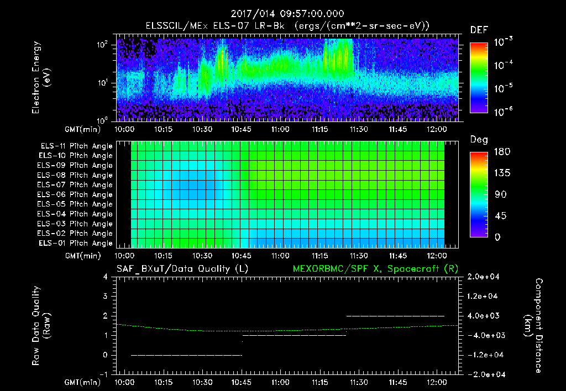Click the ELS-04 Pitch Angle row label
This screenshot has width=566, height=391.
pyautogui.click(x=75, y=214)
